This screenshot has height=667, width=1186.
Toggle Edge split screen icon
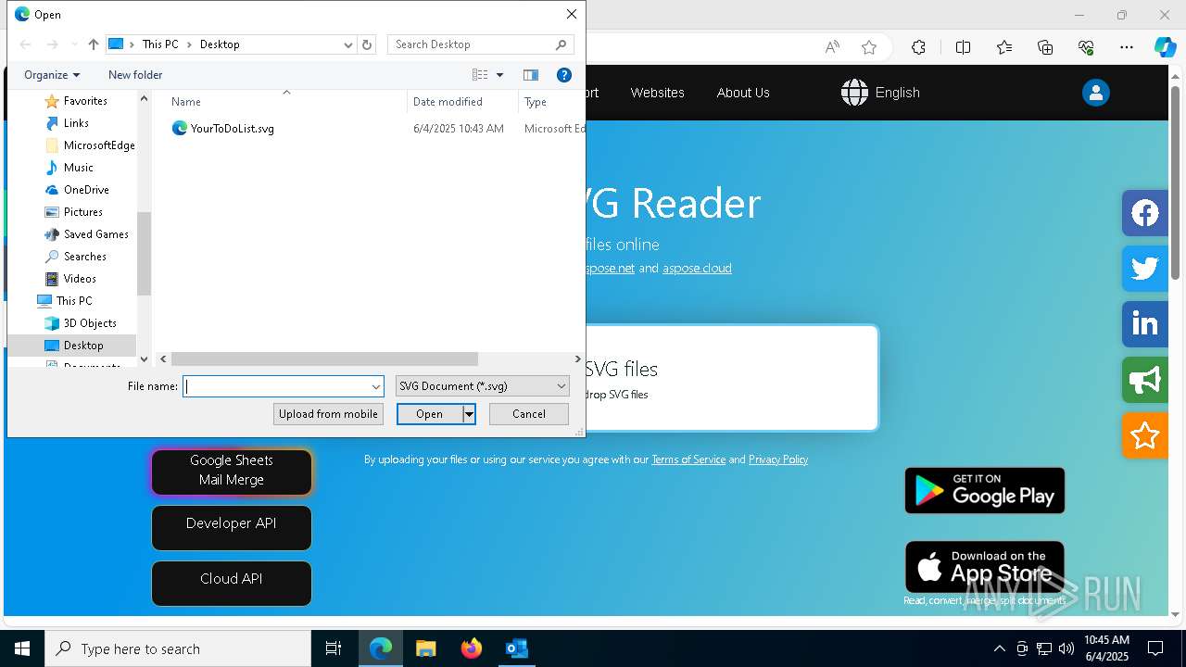[963, 47]
